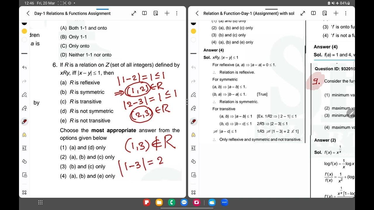The height and width of the screenshot is (210, 374).
Task: Open the blue Messages app in taskbar
Action: coord(184,202)
